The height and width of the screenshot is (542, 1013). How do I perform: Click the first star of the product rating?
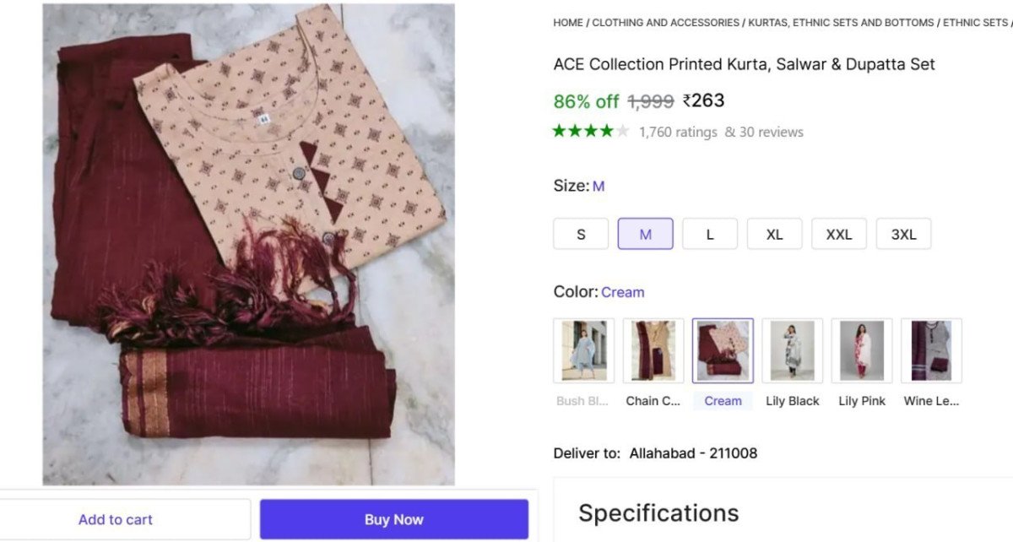558,132
